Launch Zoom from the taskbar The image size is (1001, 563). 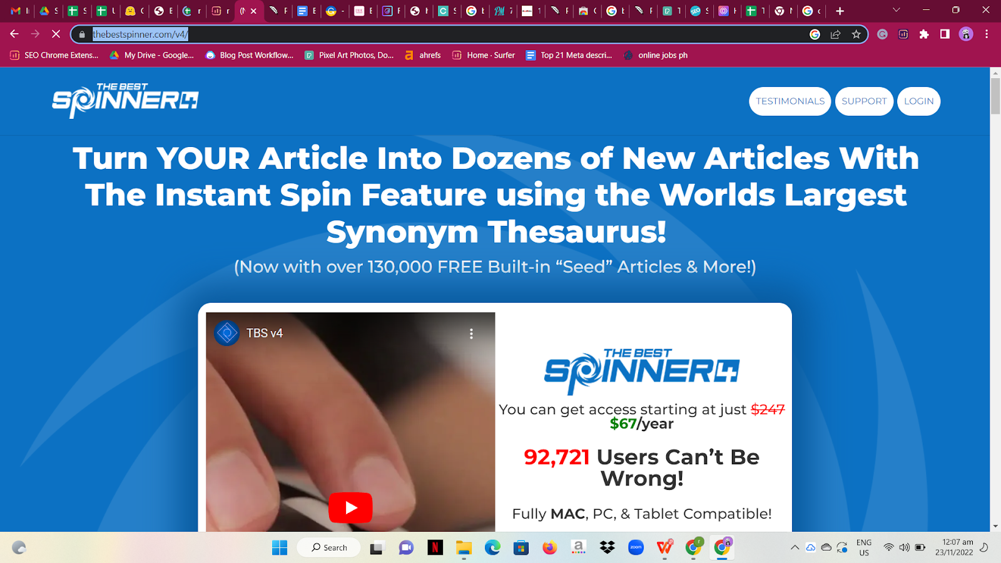(x=636, y=548)
